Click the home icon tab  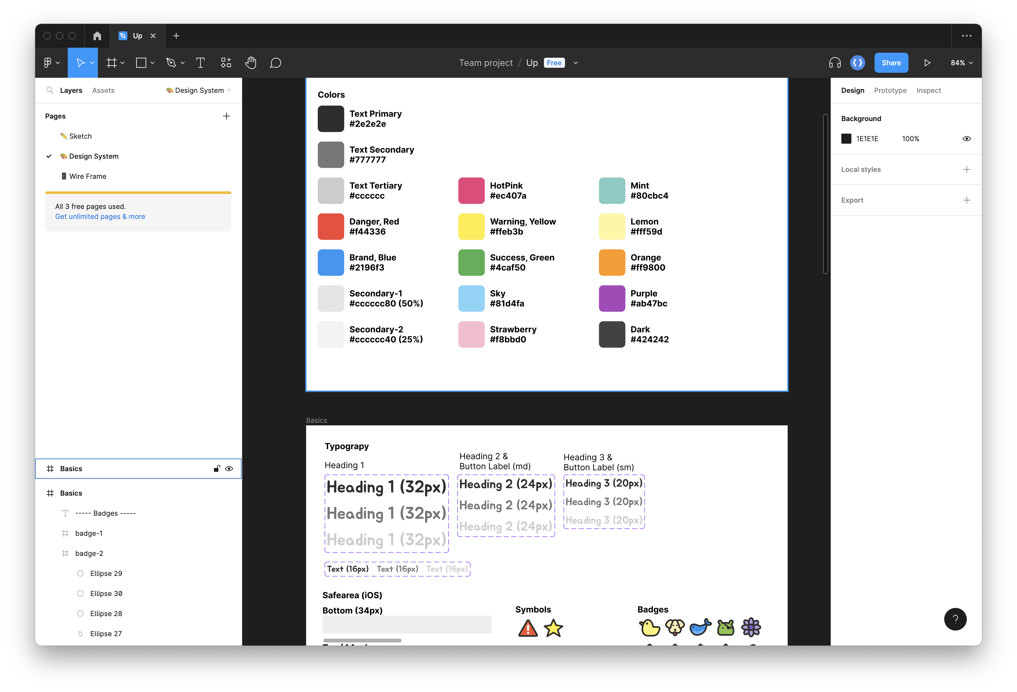(97, 36)
